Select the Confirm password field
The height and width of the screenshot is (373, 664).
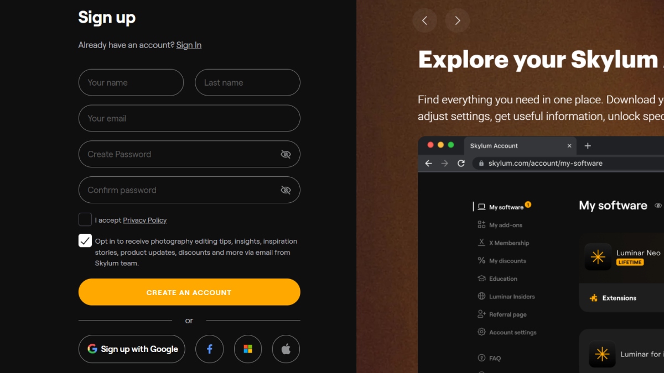[189, 190]
